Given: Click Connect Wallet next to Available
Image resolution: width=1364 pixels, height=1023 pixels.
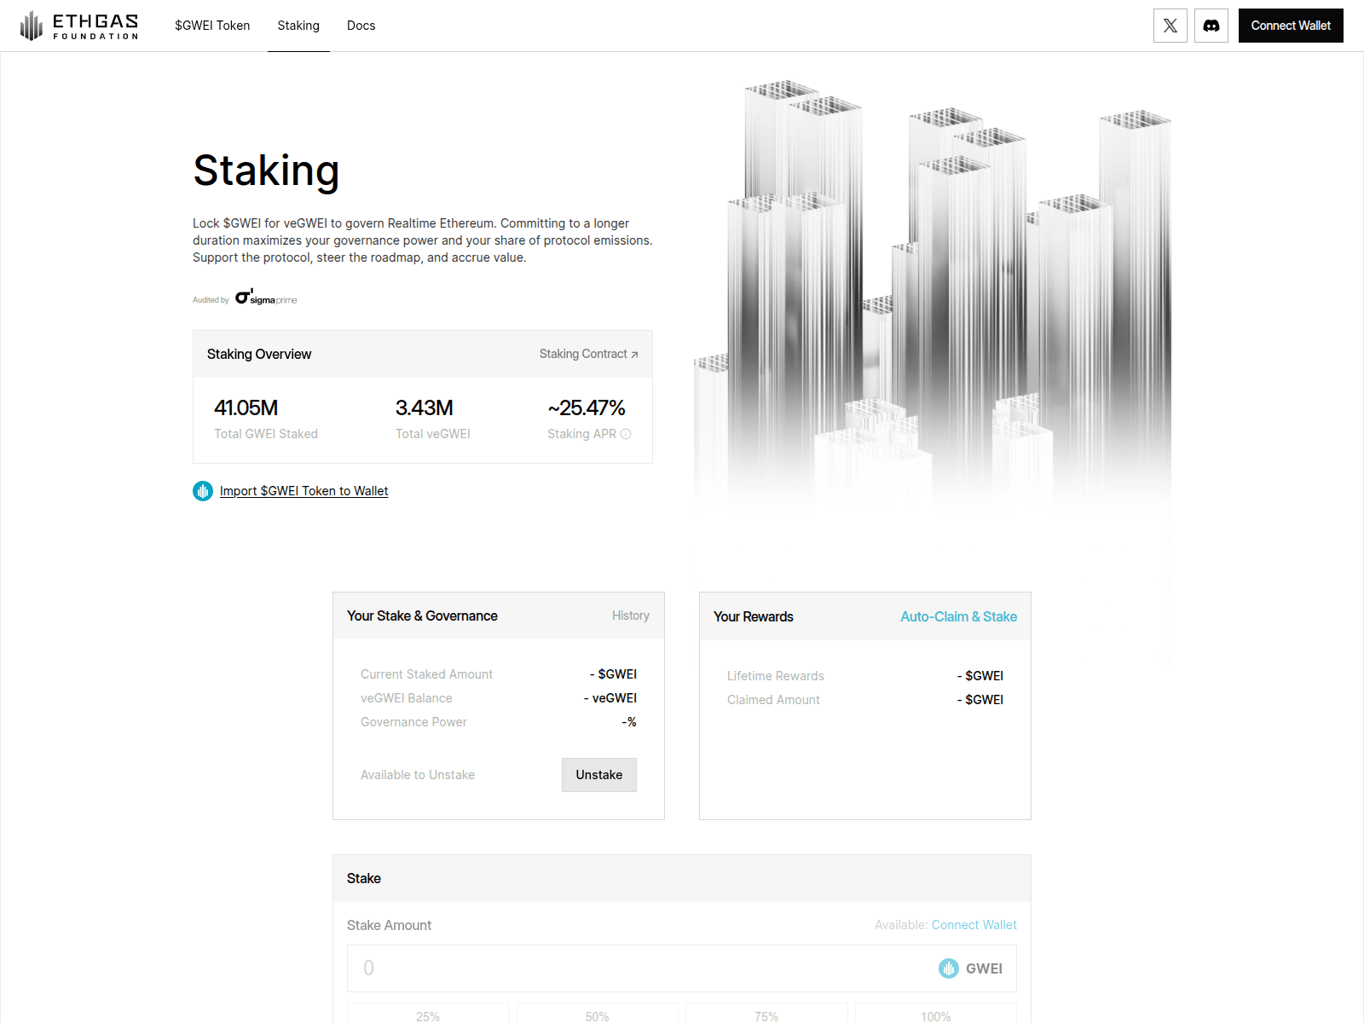Looking at the screenshot, I should [974, 924].
